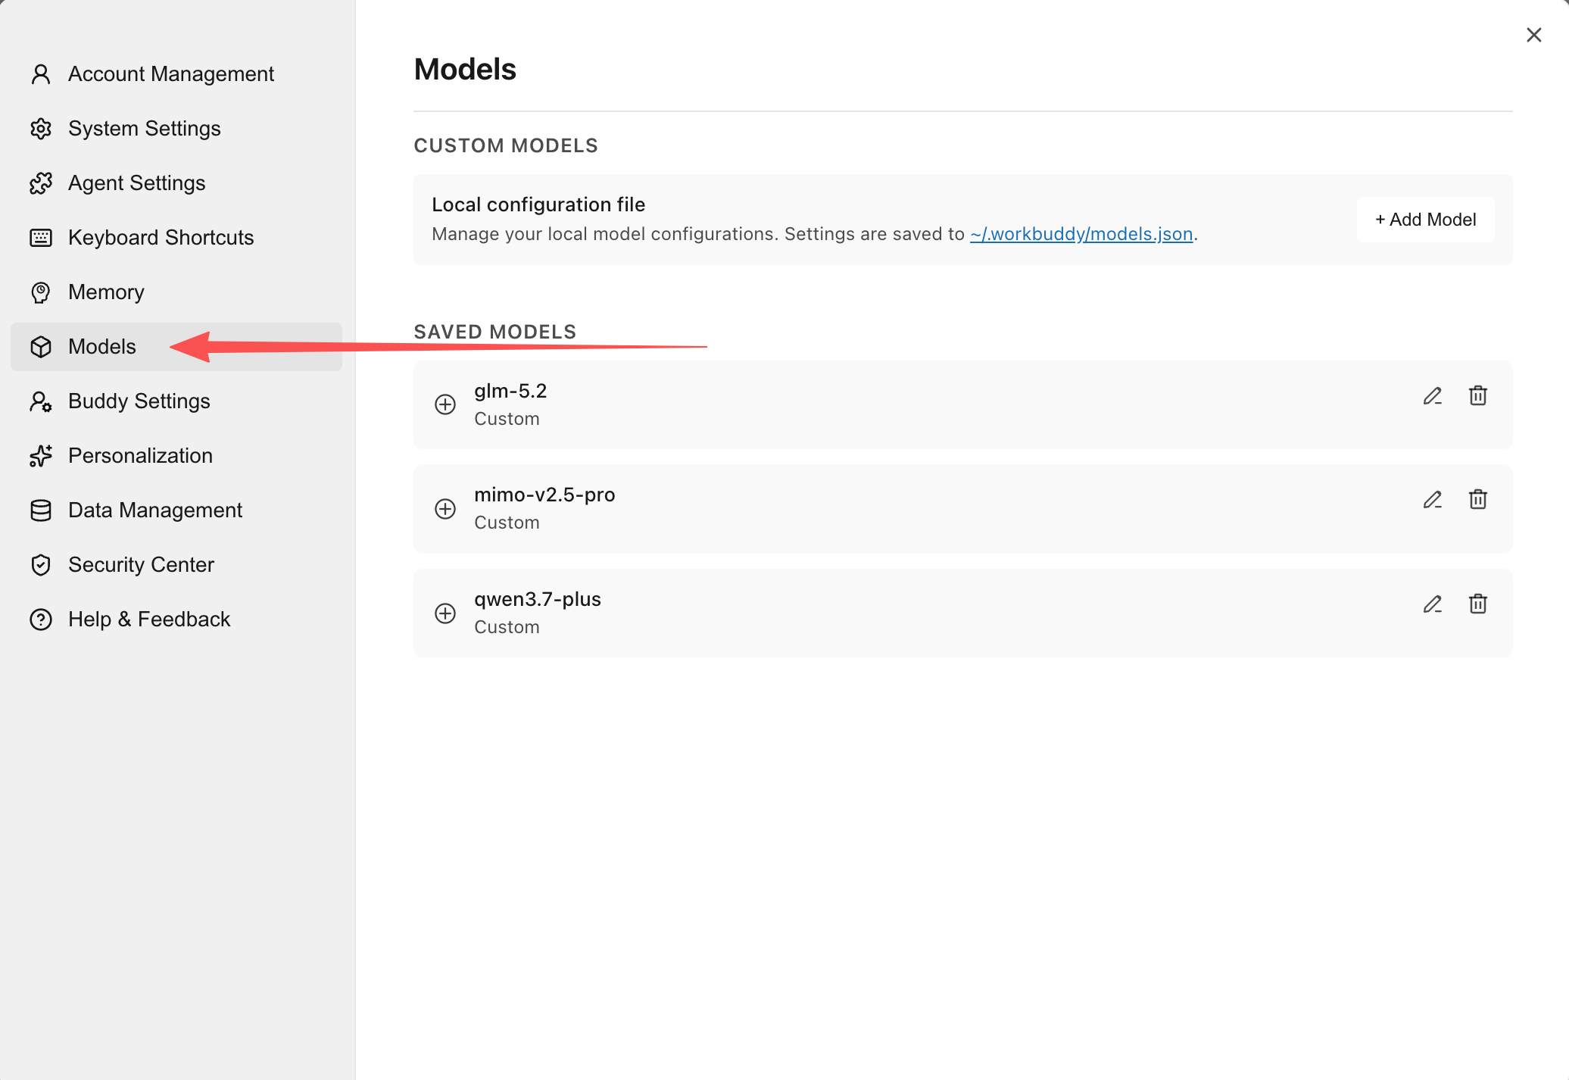Go to Agent Settings section
This screenshot has width=1569, height=1080.
(x=176, y=183)
